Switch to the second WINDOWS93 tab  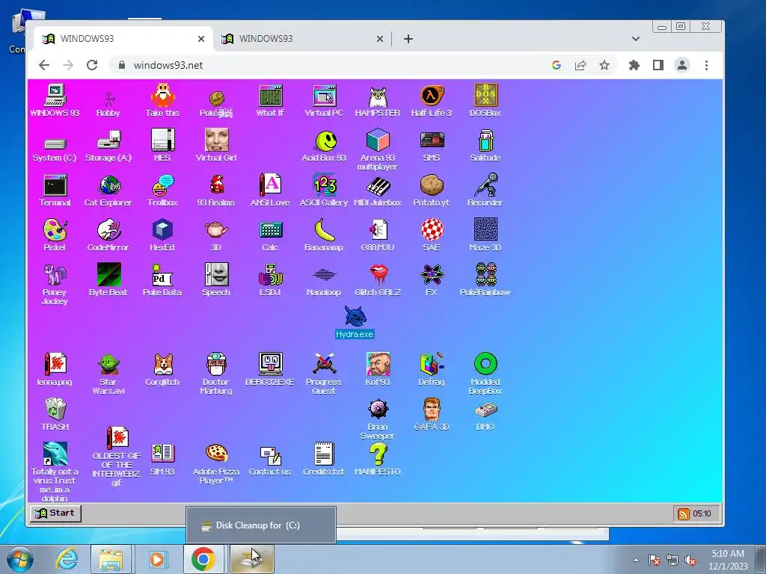pyautogui.click(x=304, y=39)
